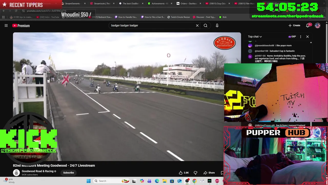Like the Goodwood livestream video

pyautogui.click(x=184, y=173)
